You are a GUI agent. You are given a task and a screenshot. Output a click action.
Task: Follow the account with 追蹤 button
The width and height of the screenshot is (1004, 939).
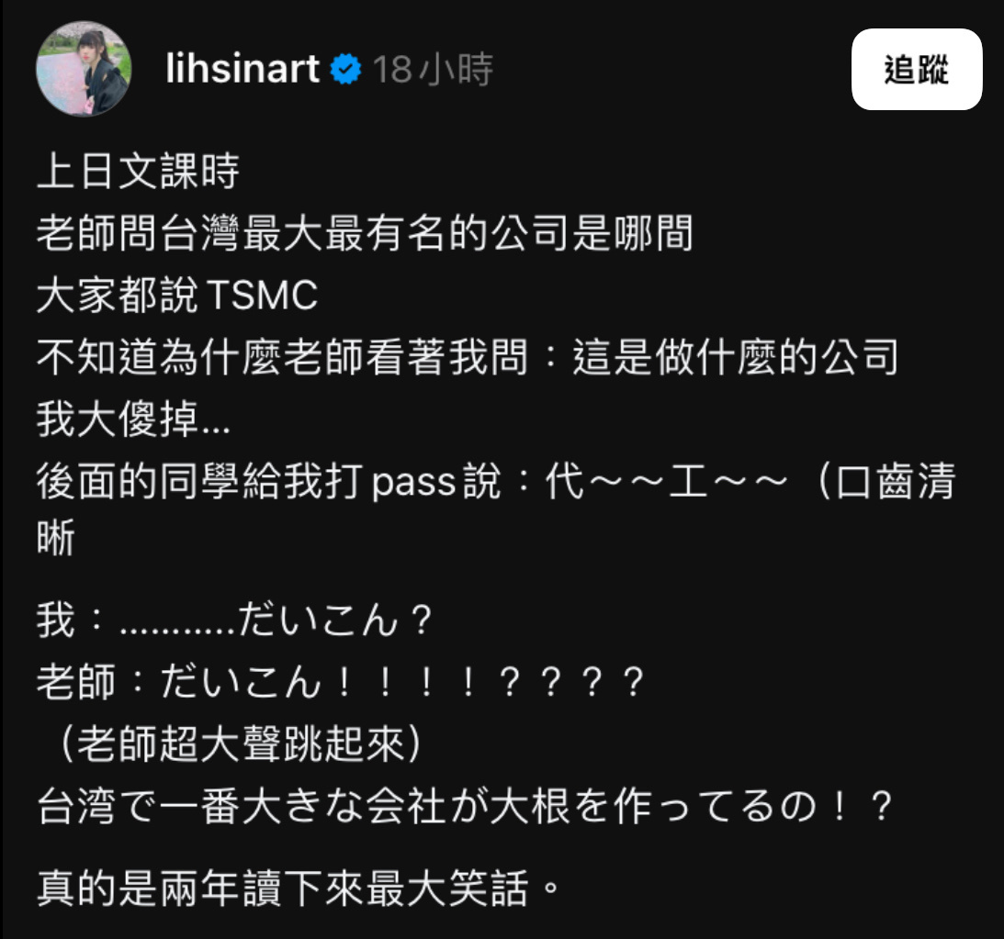917,69
